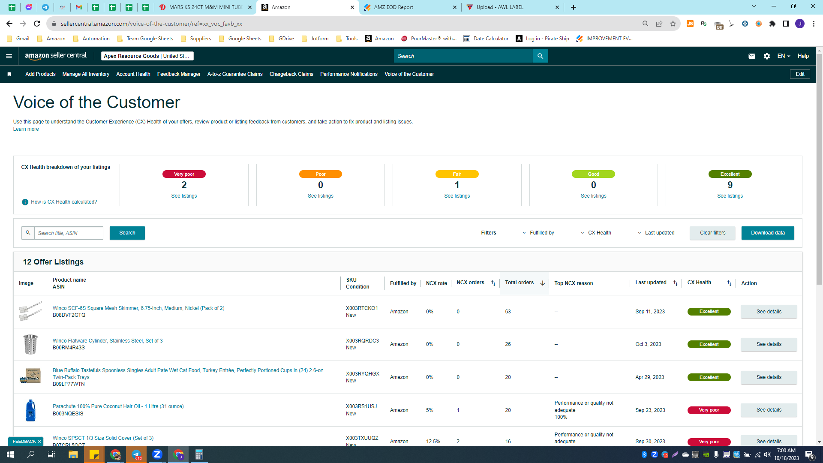Click the info icon beside CX Health calculated
The image size is (823, 463).
(x=25, y=202)
